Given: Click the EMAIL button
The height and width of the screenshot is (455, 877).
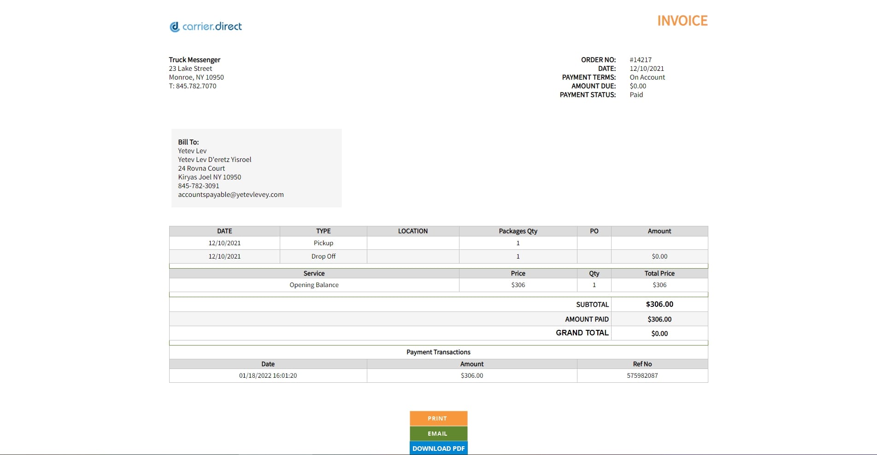Looking at the screenshot, I should [438, 433].
